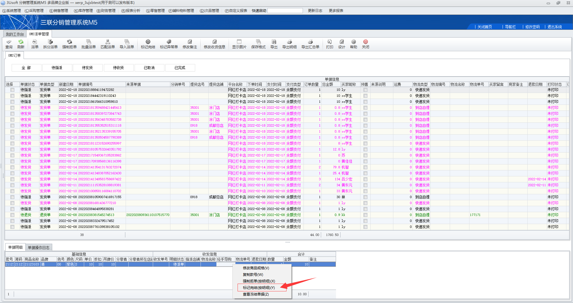
Task: Open the (C)采购管理 menu
Action: click(34, 11)
